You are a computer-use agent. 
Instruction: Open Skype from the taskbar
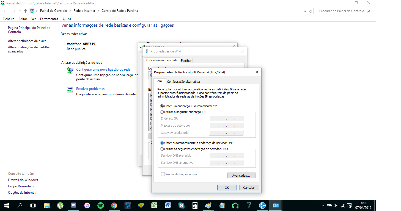181,205
